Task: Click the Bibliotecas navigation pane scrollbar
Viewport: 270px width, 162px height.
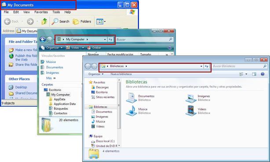Action: [x=119, y=105]
